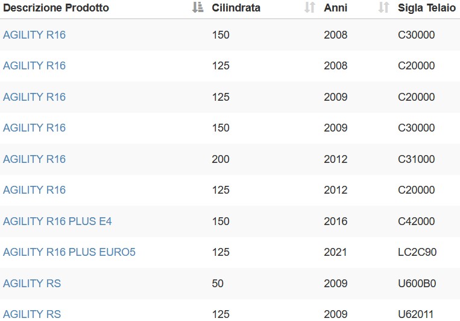The height and width of the screenshot is (321, 460).
Task: Open AGILITY R16 150 from 2008
Action: (34, 34)
